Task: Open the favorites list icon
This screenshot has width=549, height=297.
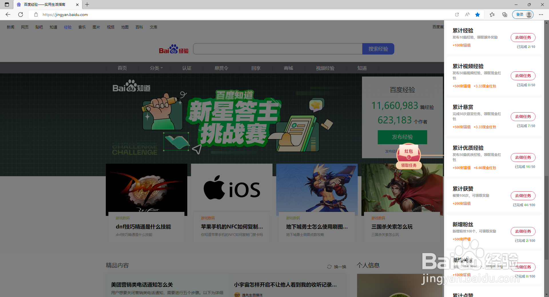Action: pos(492,15)
